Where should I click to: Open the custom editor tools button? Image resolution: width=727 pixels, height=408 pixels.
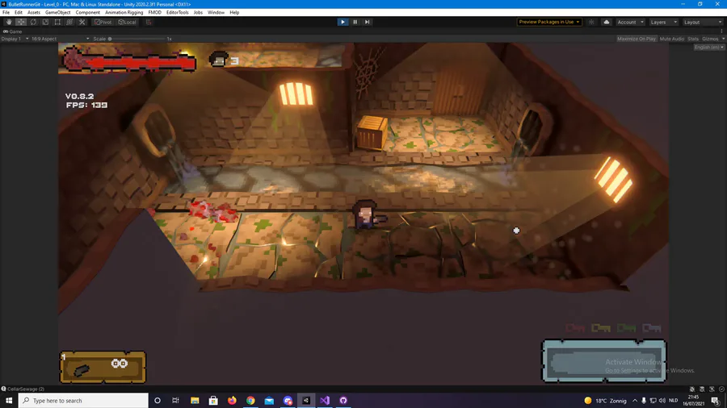82,22
